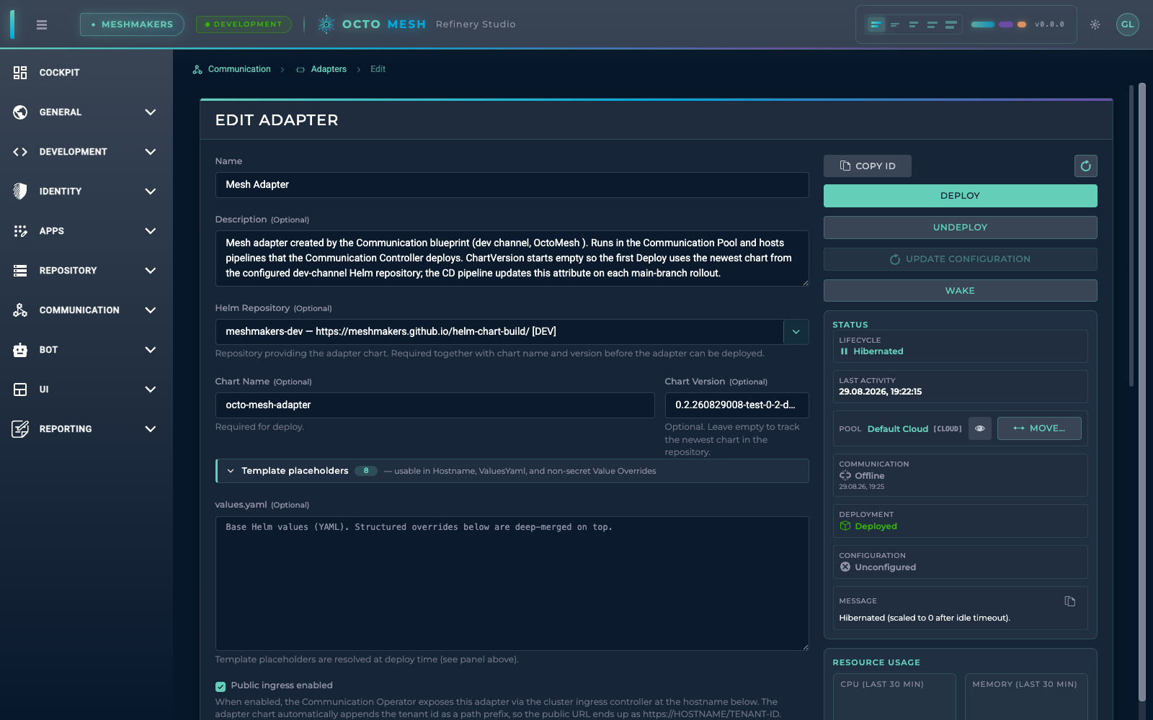Toggle the light/dark theme sun icon
Screen dimensions: 1153x720
(1095, 24)
